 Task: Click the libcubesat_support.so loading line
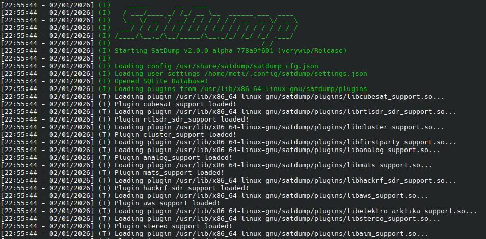coord(223,97)
